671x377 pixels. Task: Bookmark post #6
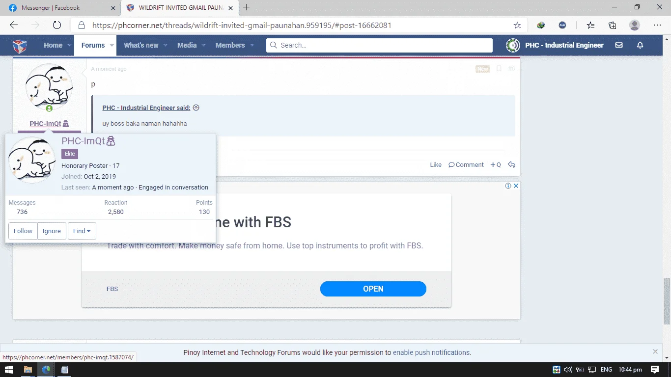tap(499, 69)
